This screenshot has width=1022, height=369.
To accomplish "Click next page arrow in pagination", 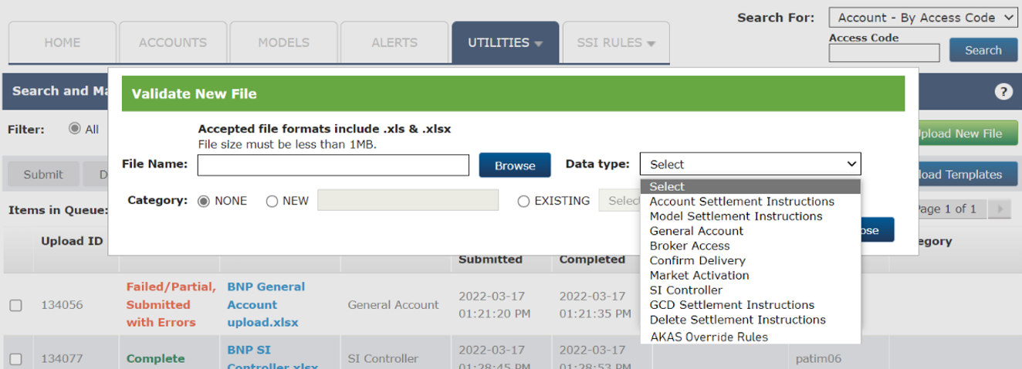I will point(1000,209).
